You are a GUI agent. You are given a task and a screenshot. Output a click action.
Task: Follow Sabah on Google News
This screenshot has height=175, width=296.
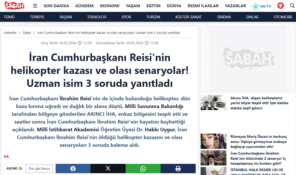tap(39, 168)
